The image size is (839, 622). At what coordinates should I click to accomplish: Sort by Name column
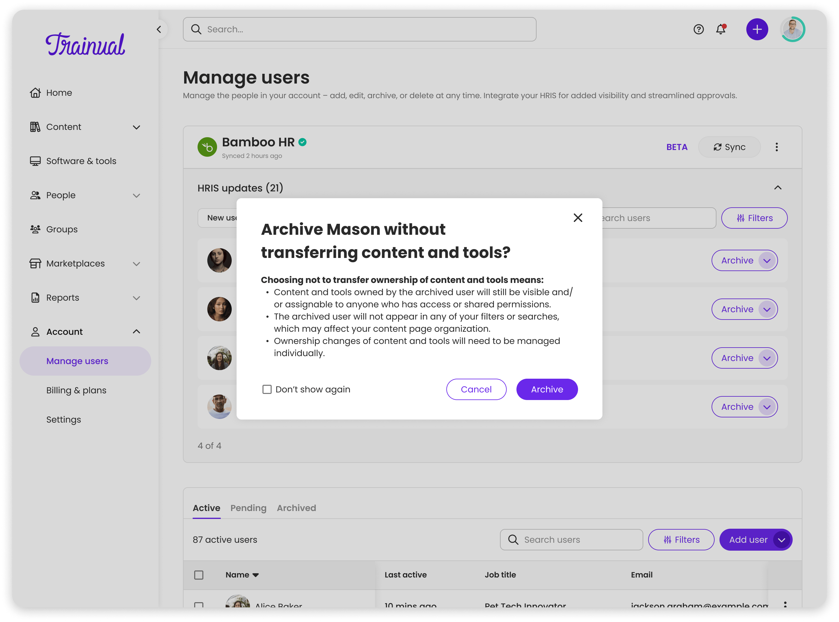(242, 574)
